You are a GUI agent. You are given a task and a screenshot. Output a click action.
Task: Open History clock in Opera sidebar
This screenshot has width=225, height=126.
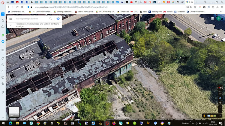(3, 65)
